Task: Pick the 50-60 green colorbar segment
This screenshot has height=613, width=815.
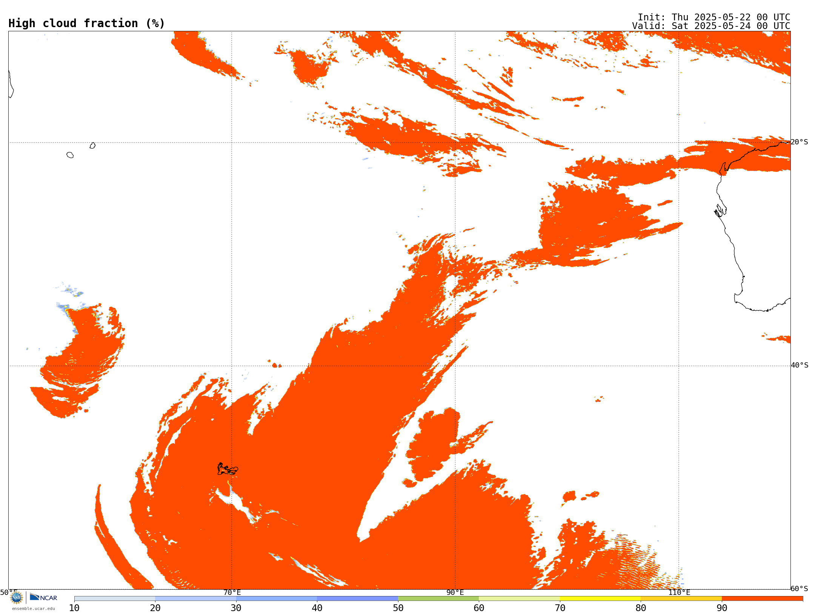Action: (x=438, y=599)
